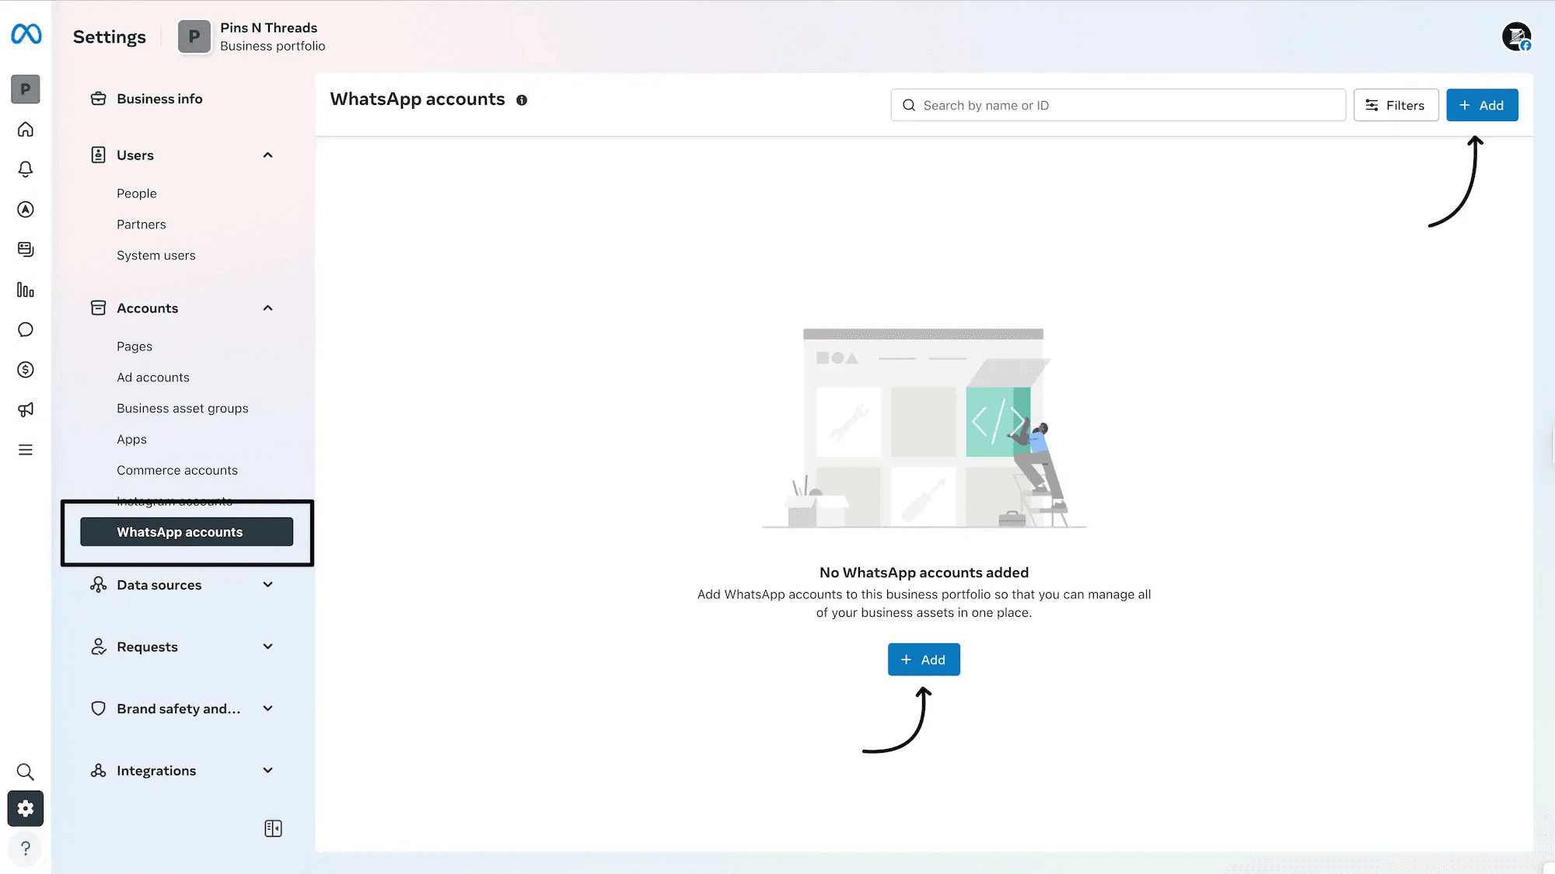The width and height of the screenshot is (1555, 874).
Task: Open Help question mark icon
Action: click(x=26, y=848)
